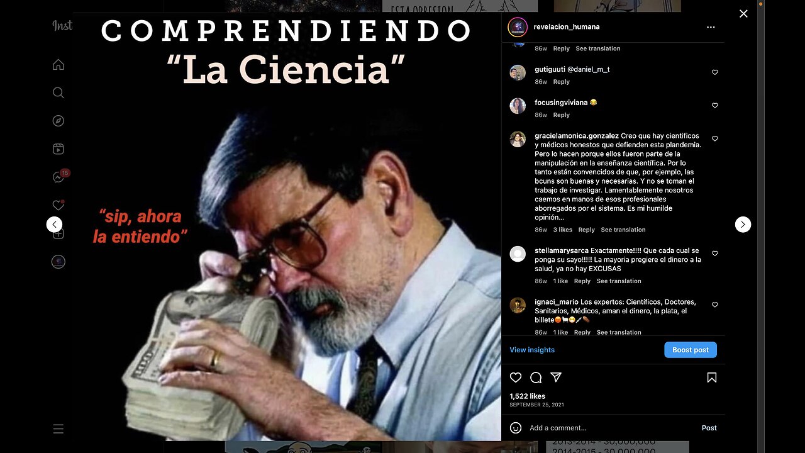The width and height of the screenshot is (805, 453).
Task: Open the emoji picker in comment box
Action: (x=516, y=428)
